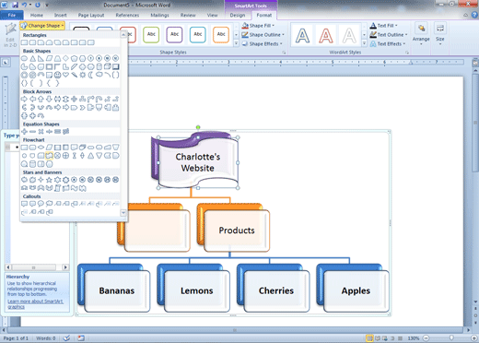Open the File menu

(12, 15)
